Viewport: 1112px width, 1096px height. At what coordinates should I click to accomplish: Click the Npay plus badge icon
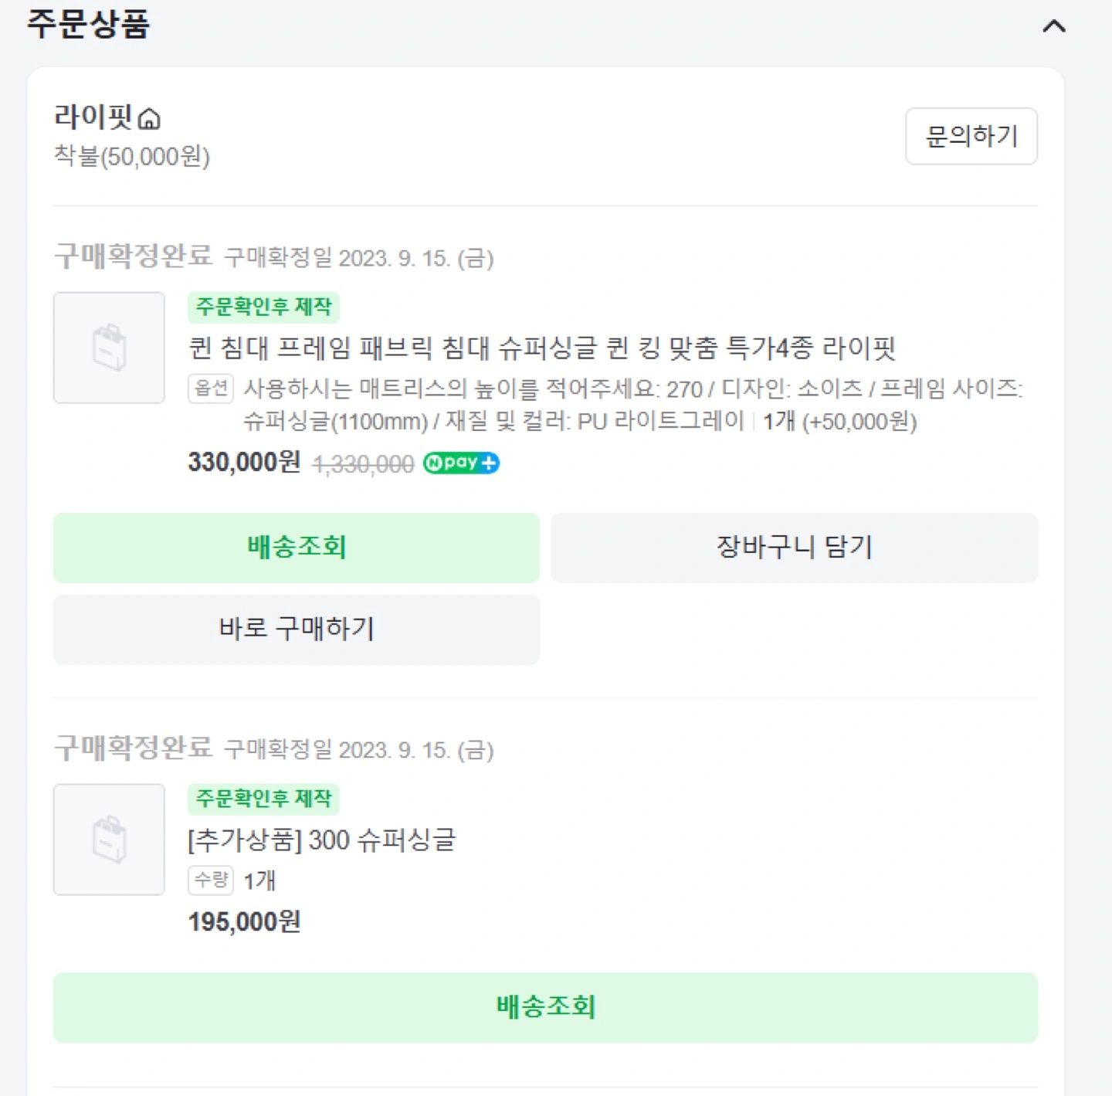tap(461, 463)
